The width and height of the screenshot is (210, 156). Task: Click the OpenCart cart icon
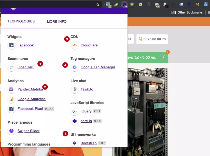pos(11,67)
